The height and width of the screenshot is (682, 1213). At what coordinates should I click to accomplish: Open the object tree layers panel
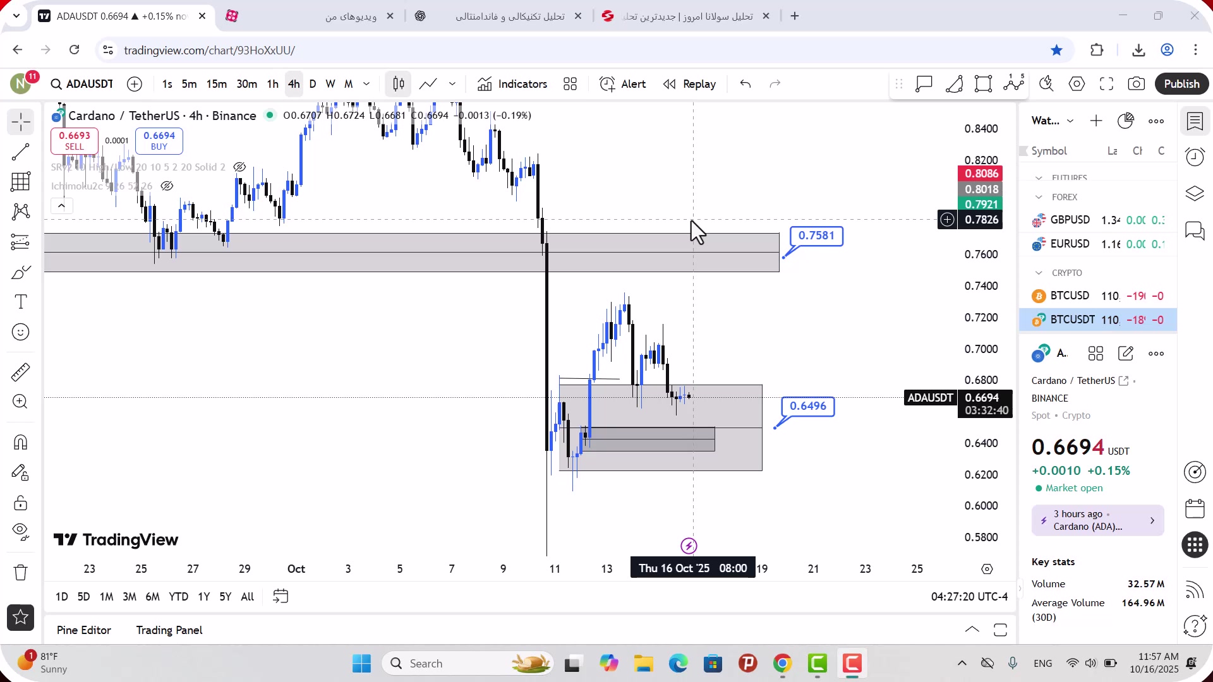(x=1195, y=194)
